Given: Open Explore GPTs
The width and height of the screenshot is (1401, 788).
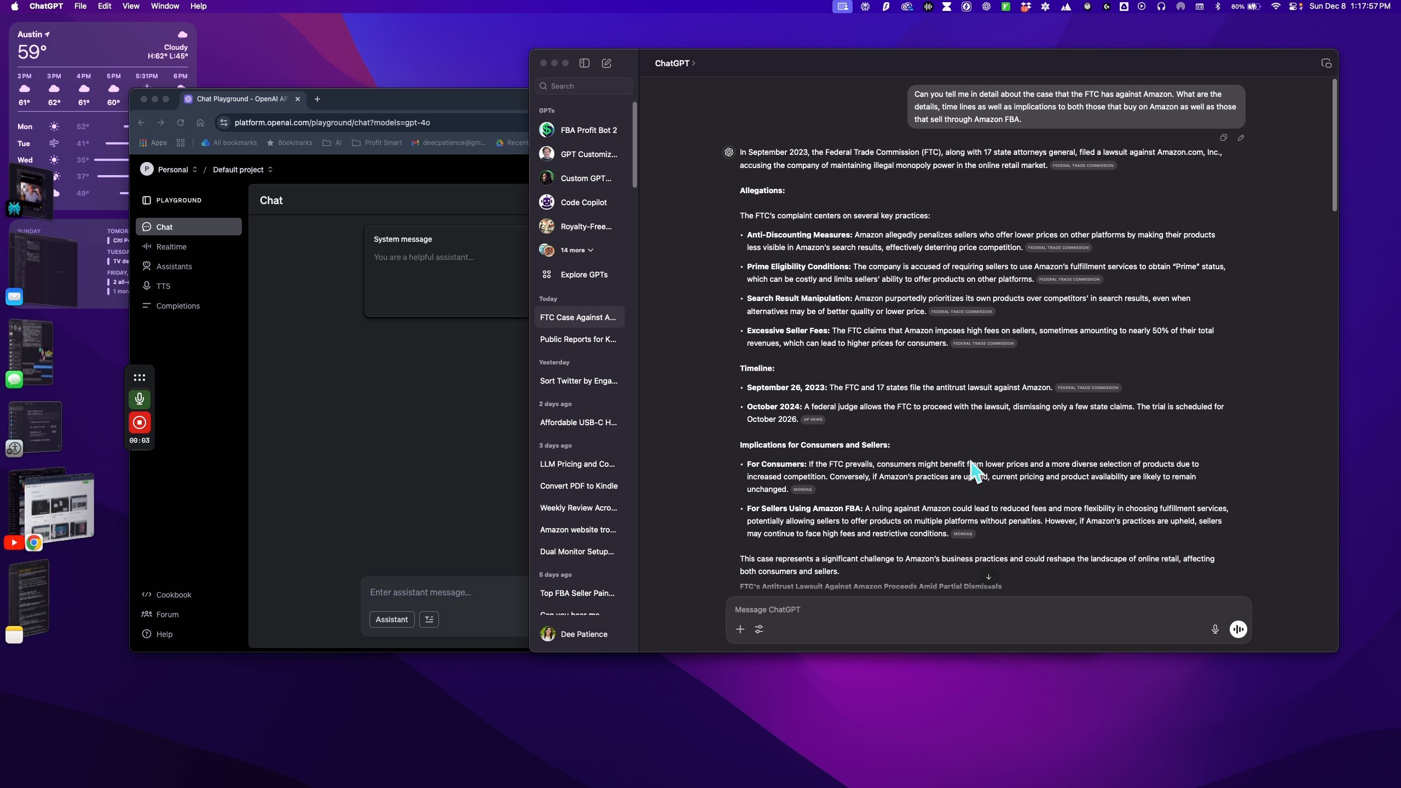Looking at the screenshot, I should 580,275.
